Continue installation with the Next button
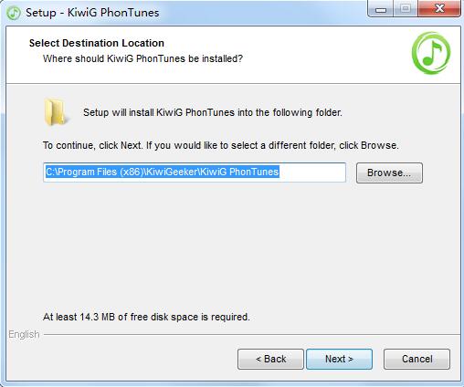Screen dimensions: 464x387 tap(339, 359)
